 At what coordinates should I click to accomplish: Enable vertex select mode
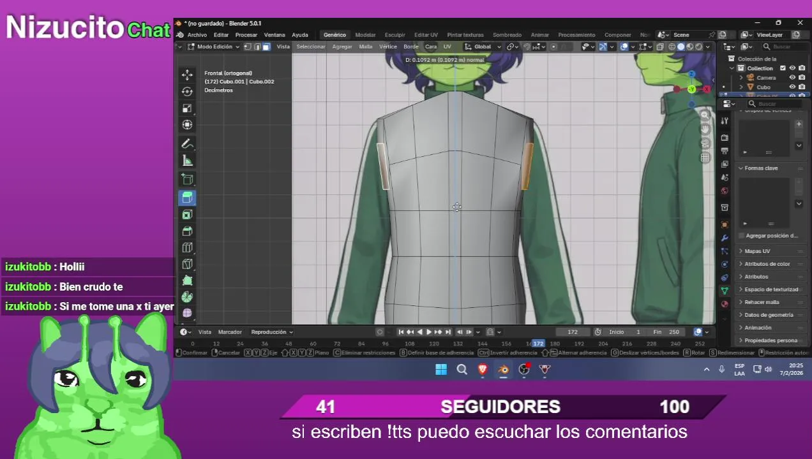[x=248, y=47]
